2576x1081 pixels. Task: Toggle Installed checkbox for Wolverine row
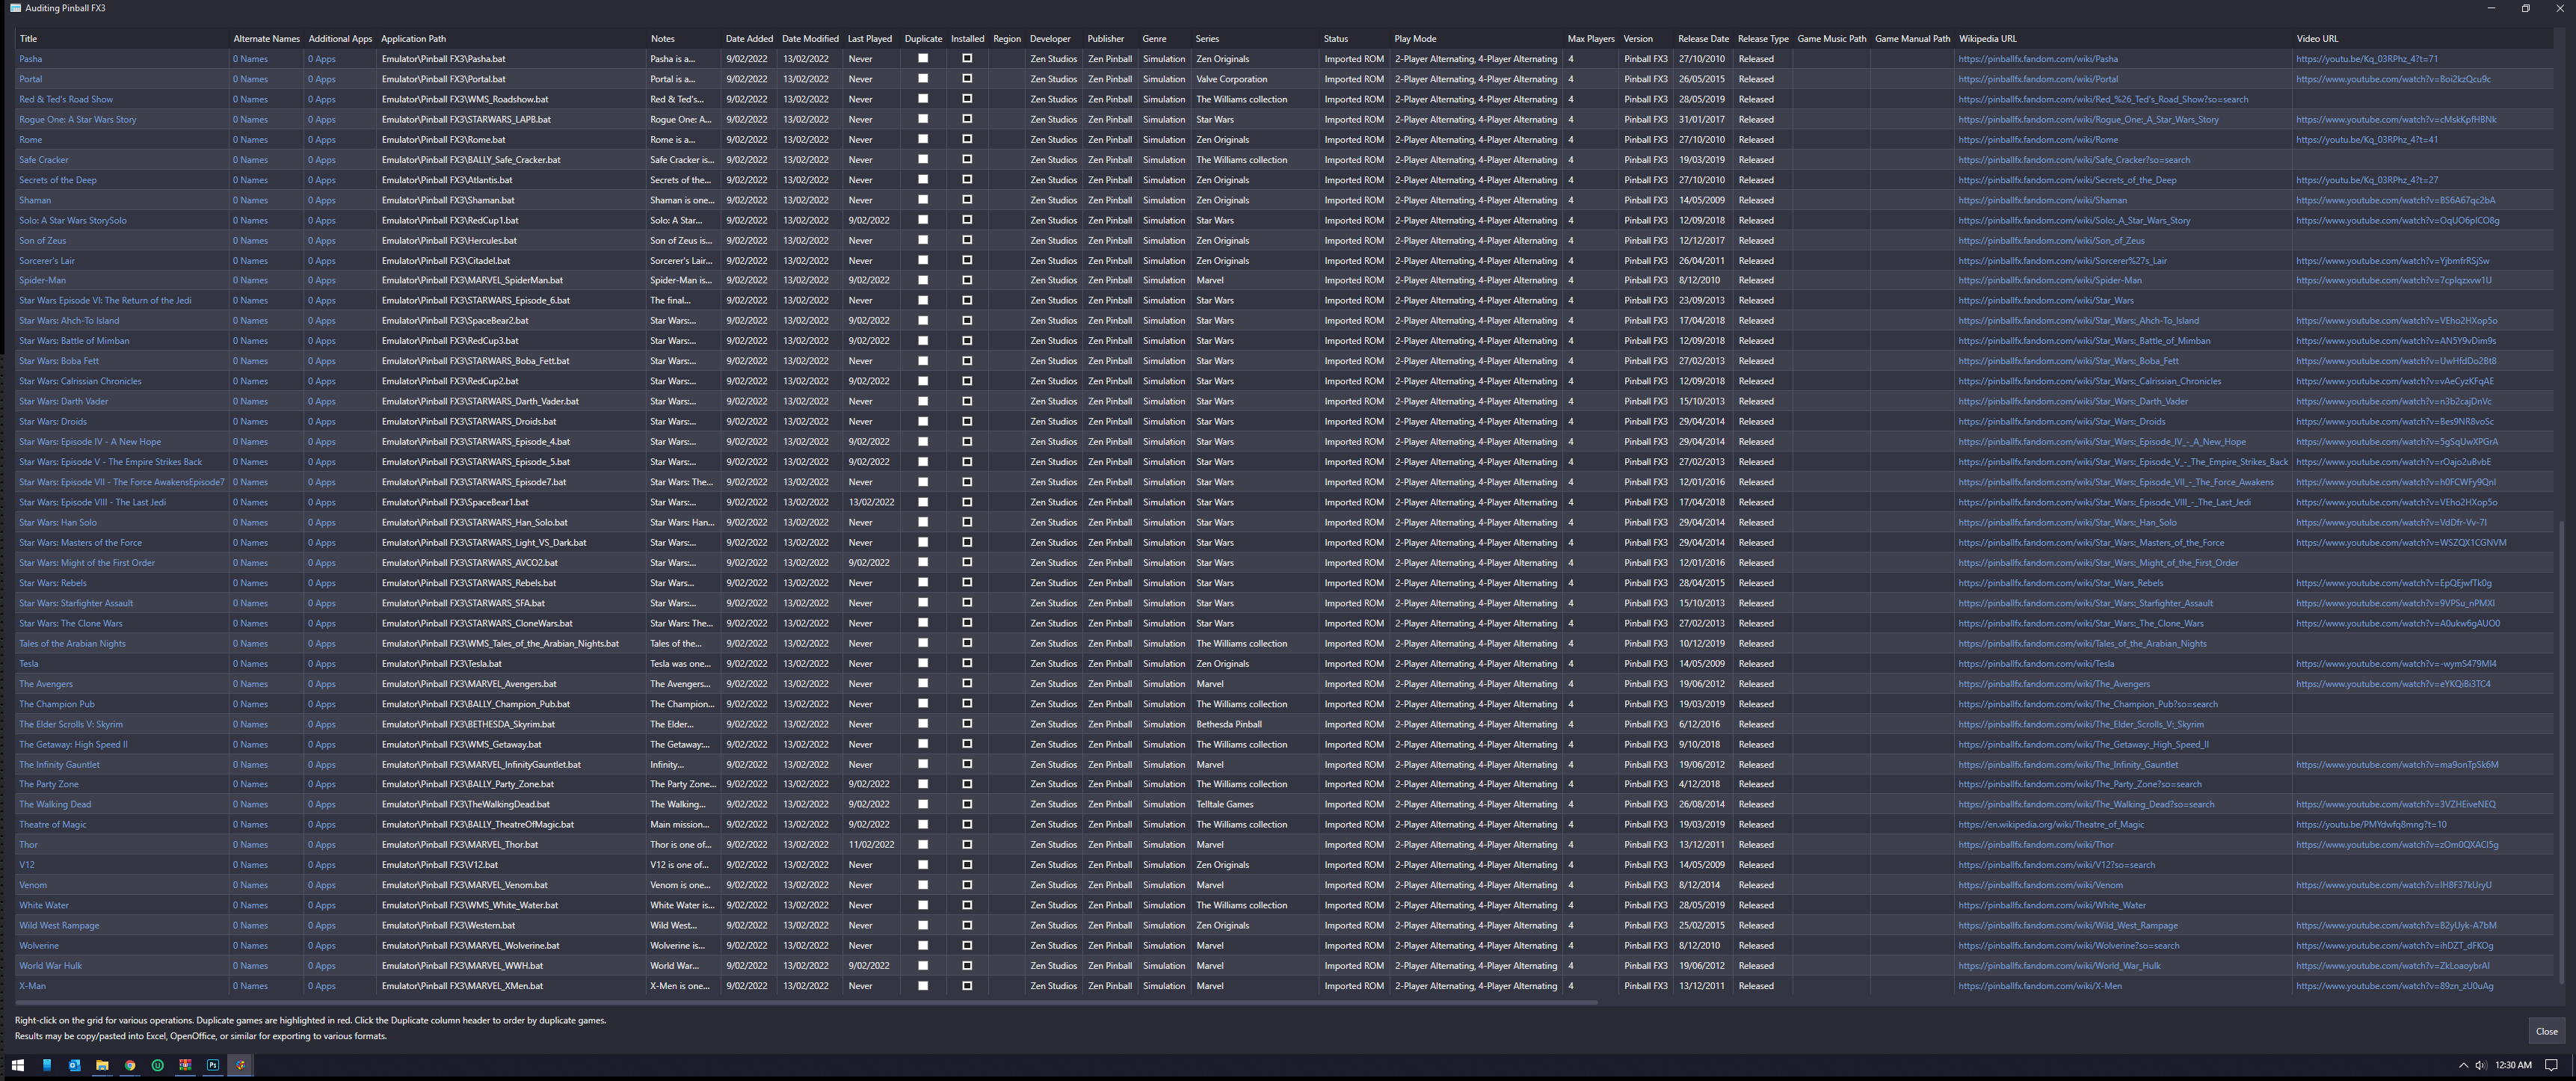[967, 945]
